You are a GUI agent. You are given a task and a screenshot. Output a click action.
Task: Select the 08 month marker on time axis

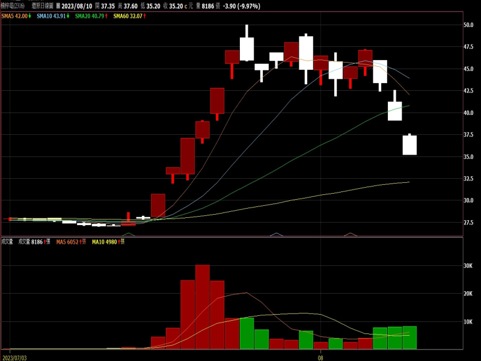click(x=320, y=356)
